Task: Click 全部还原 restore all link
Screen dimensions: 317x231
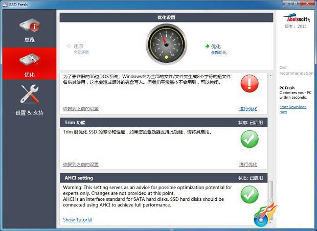Action: (x=81, y=52)
